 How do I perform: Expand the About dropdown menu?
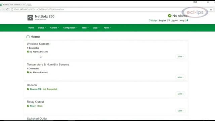107,28
